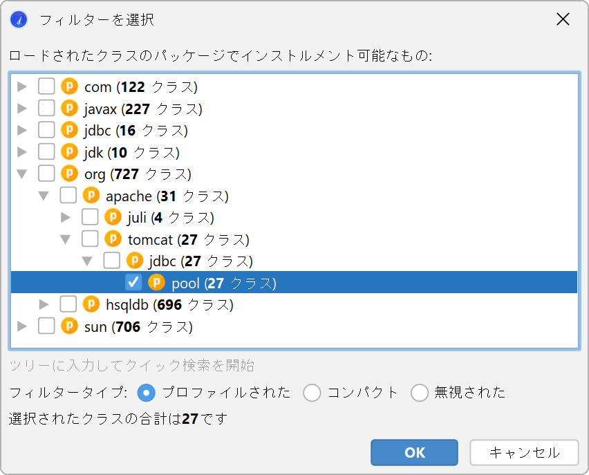Viewport: 589px width, 475px height.
Task: Click the package icon beside hsqldb
Action: [91, 304]
